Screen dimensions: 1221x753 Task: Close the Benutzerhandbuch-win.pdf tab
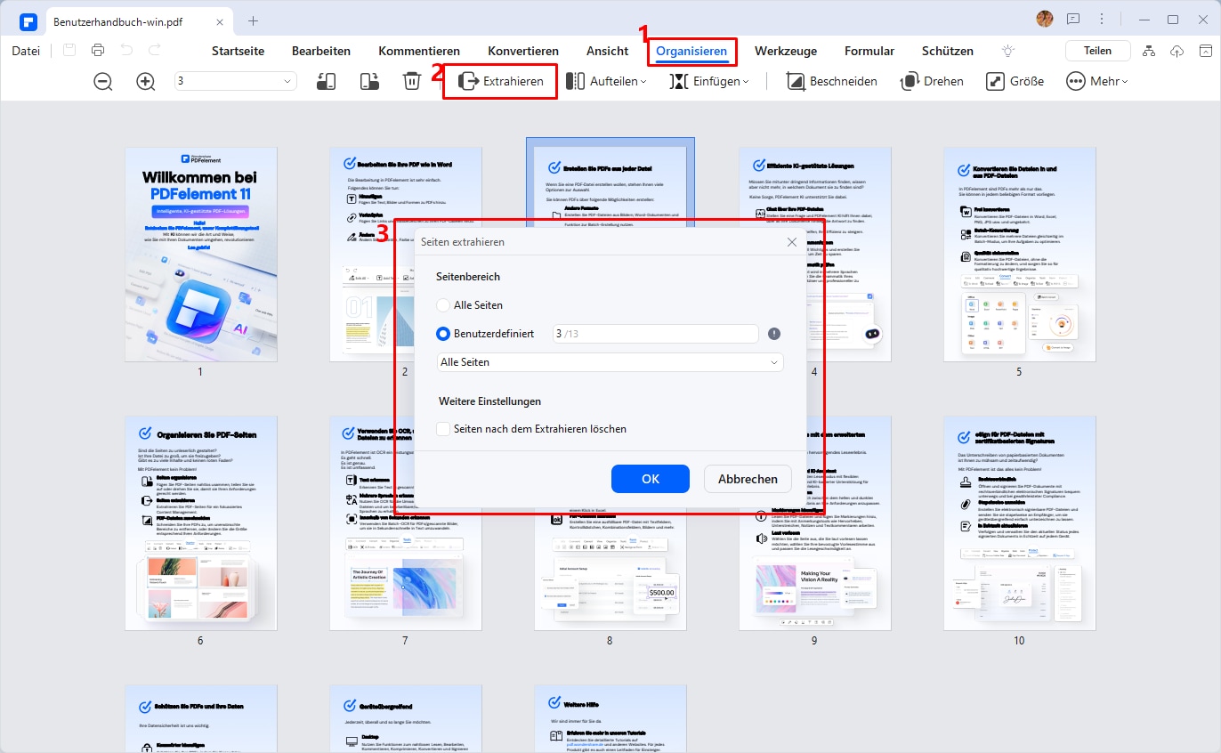pyautogui.click(x=219, y=20)
